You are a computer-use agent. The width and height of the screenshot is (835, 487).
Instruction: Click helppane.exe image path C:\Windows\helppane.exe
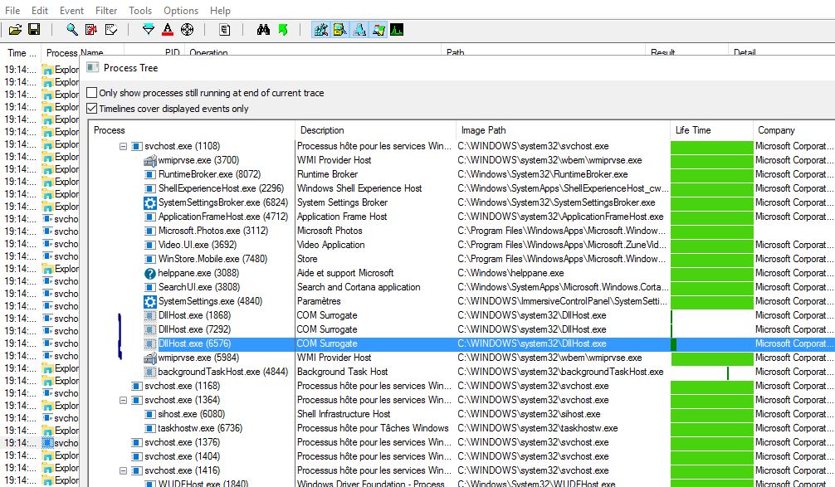coord(510,274)
